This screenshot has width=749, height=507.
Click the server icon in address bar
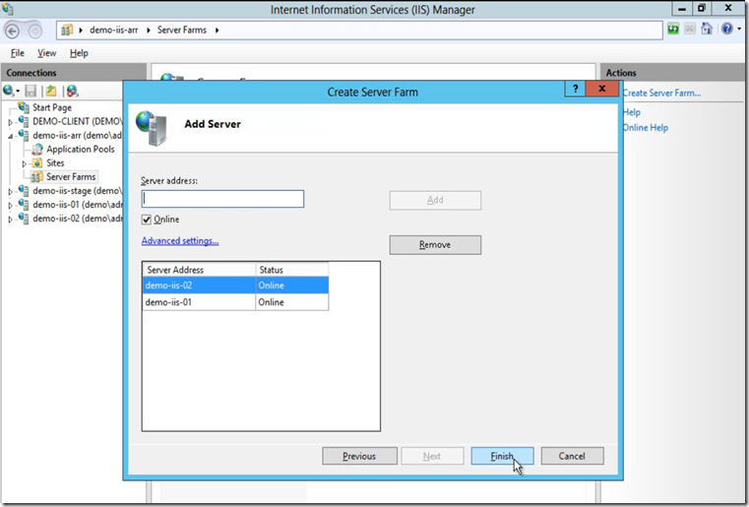point(67,31)
